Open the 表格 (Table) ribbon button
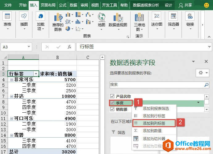213x154 pixels. click(x=7, y=21)
